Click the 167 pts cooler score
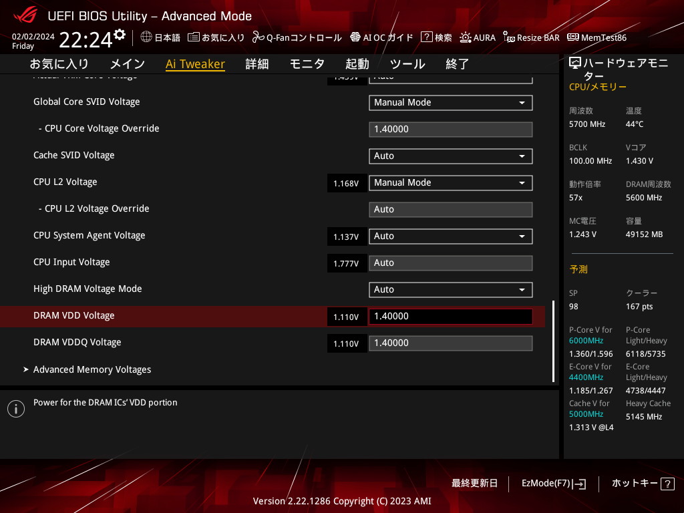 coord(639,307)
